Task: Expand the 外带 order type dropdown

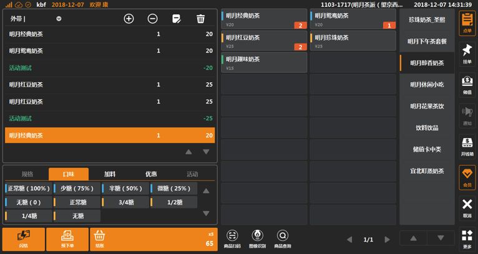Action: [59, 19]
